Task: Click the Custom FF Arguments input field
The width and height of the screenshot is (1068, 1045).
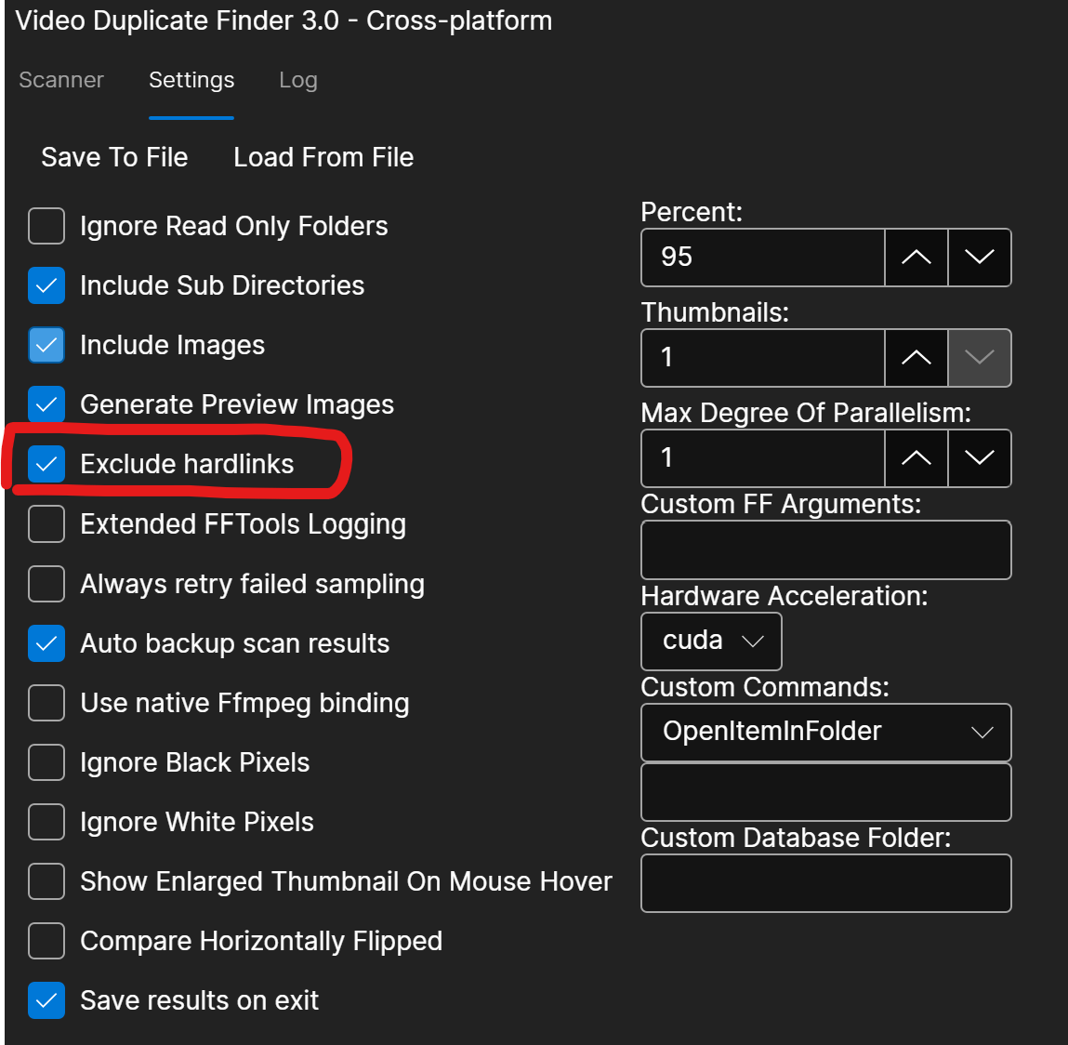Action: click(825, 549)
